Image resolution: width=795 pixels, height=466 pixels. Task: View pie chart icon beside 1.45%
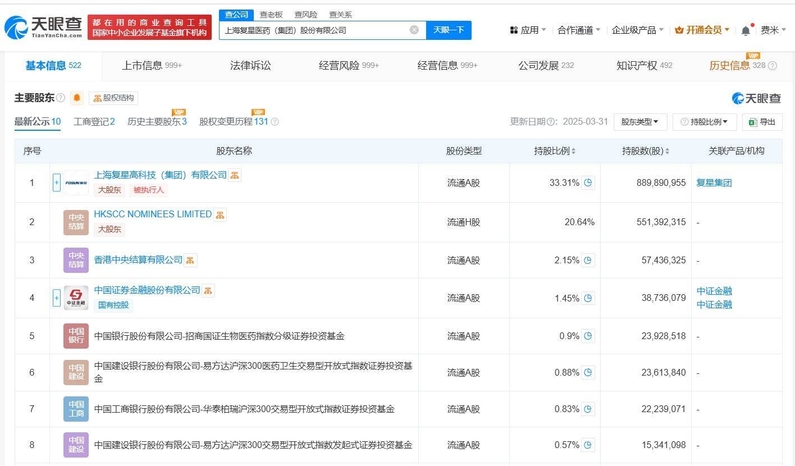(x=588, y=298)
